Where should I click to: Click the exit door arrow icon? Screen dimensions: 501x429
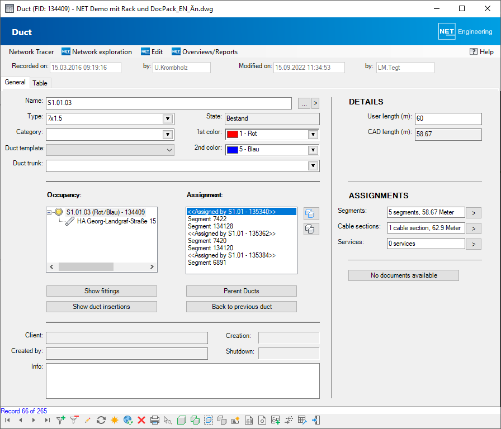tap(316, 420)
